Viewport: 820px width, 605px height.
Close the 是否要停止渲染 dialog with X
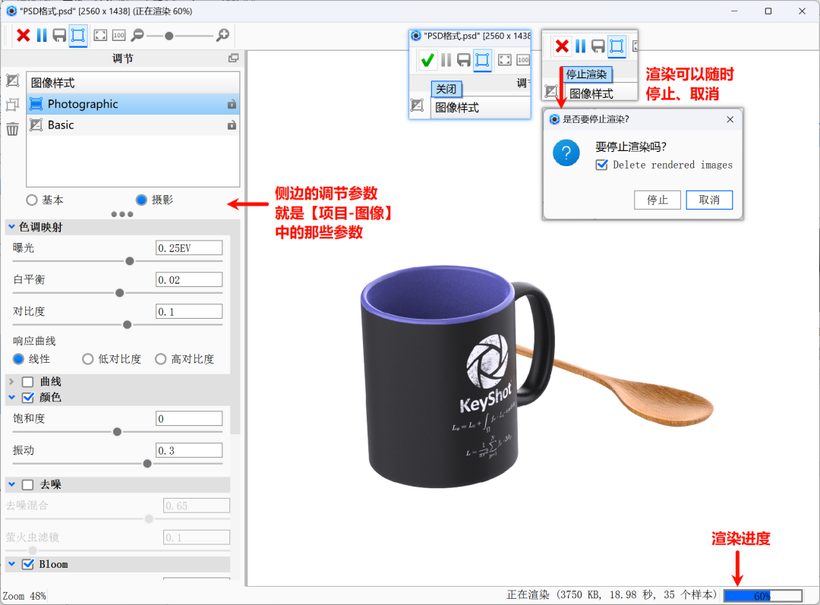[x=730, y=119]
